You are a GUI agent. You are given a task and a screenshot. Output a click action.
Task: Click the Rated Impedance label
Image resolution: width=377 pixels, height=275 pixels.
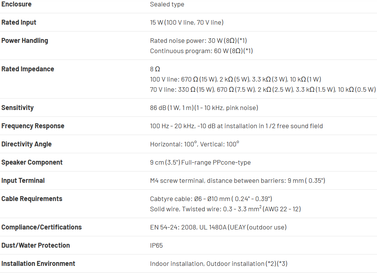[28, 69]
